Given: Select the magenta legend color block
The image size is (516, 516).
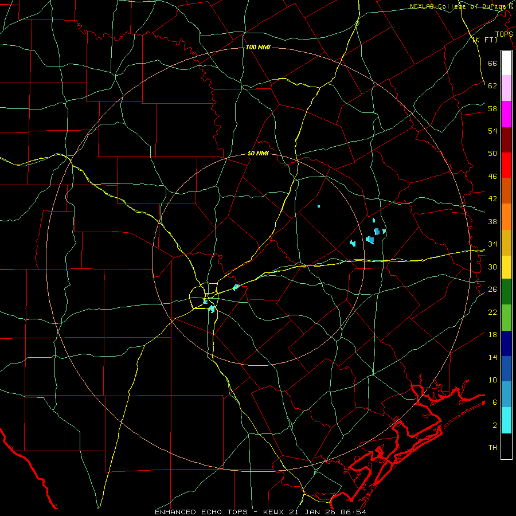Looking at the screenshot, I should [506, 114].
